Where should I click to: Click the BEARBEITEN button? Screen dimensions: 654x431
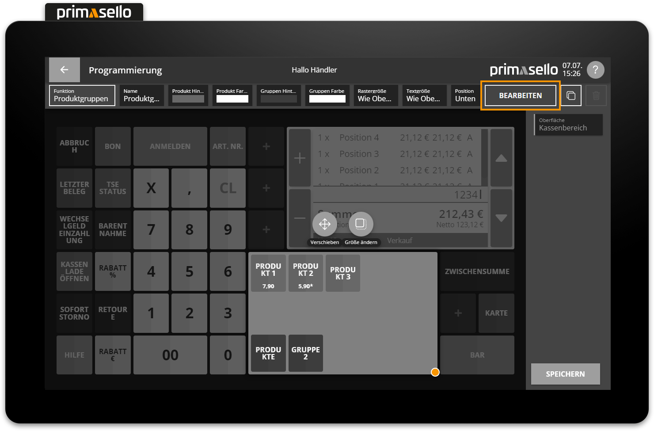520,95
